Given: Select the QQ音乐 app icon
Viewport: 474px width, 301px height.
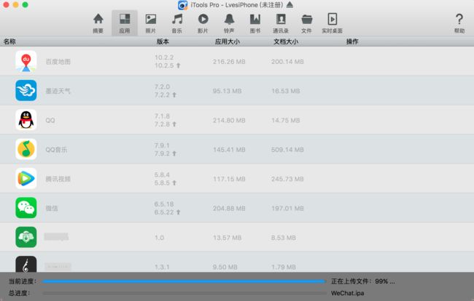Looking at the screenshot, I should pos(26,149).
